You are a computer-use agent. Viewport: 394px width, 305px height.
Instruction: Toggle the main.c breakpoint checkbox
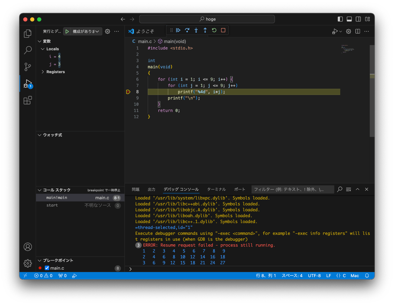pyautogui.click(x=47, y=268)
